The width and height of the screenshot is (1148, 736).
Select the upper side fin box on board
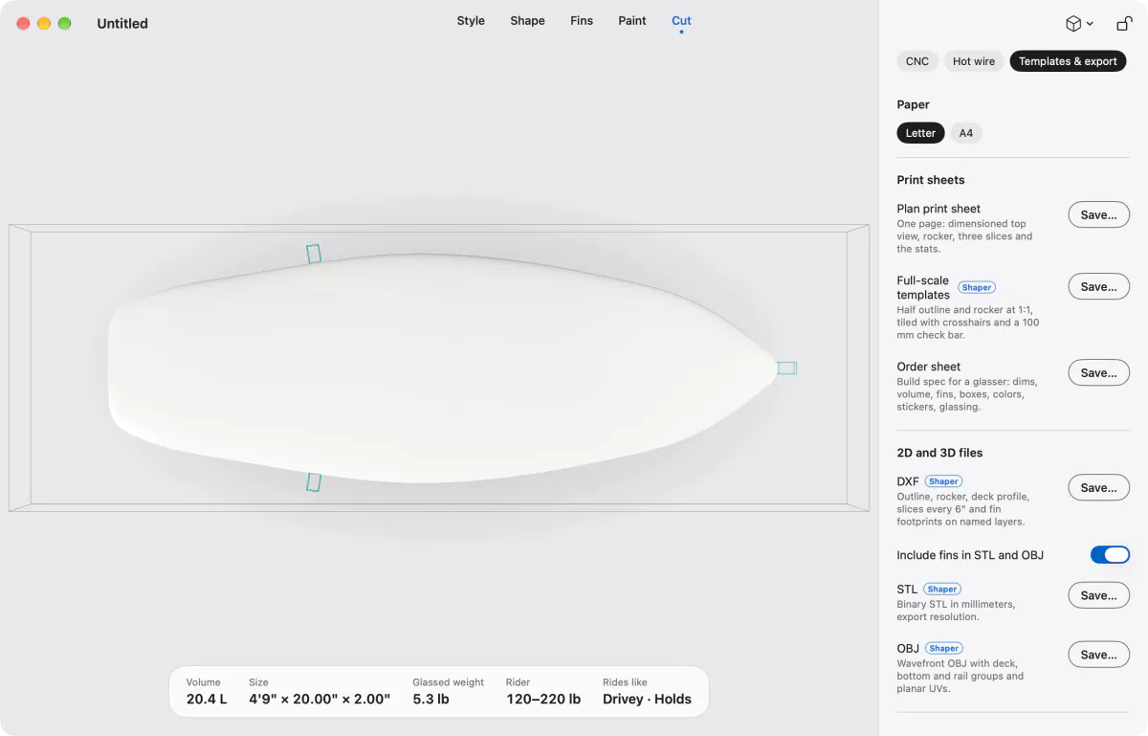pyautogui.click(x=314, y=254)
